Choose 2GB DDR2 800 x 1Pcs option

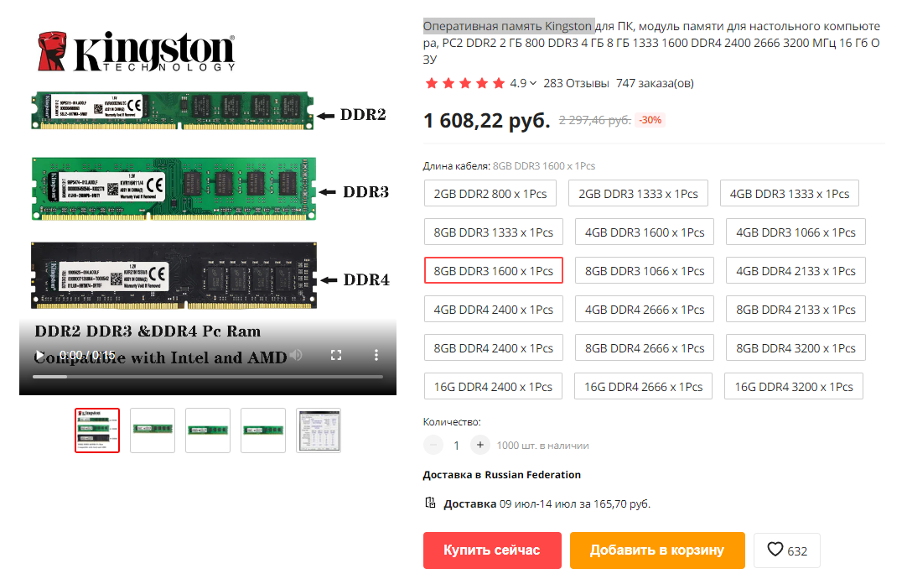click(x=490, y=193)
